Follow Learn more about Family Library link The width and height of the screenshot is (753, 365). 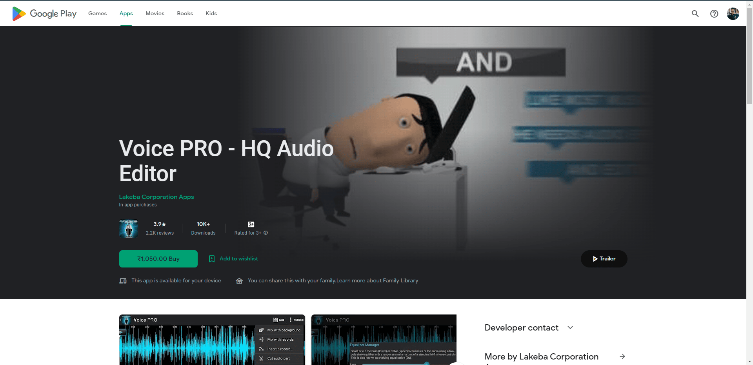[377, 281]
